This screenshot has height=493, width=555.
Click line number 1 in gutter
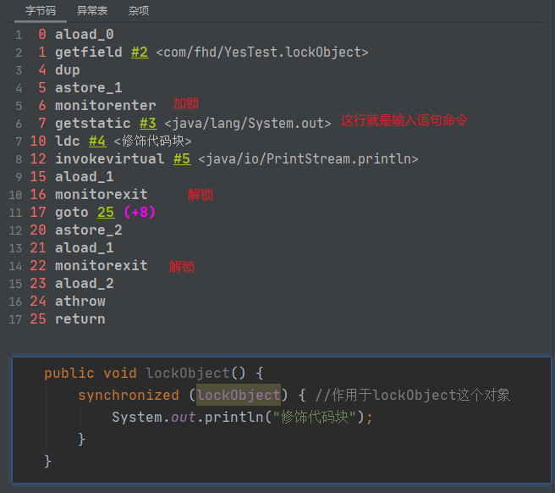(19, 35)
